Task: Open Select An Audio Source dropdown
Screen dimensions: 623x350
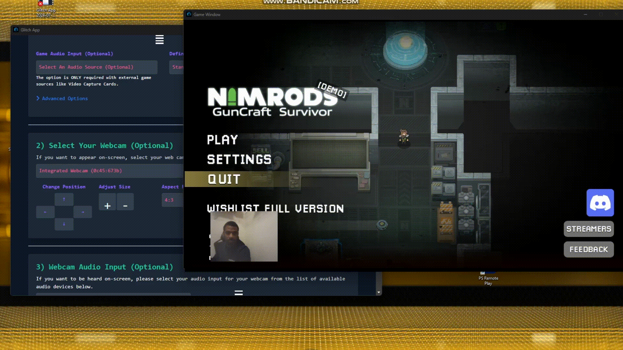Action: click(x=96, y=67)
